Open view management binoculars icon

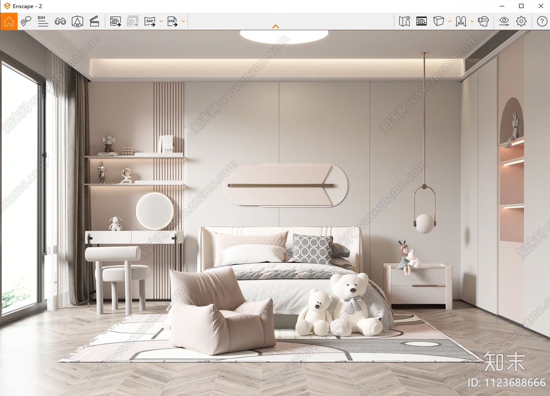(x=60, y=21)
